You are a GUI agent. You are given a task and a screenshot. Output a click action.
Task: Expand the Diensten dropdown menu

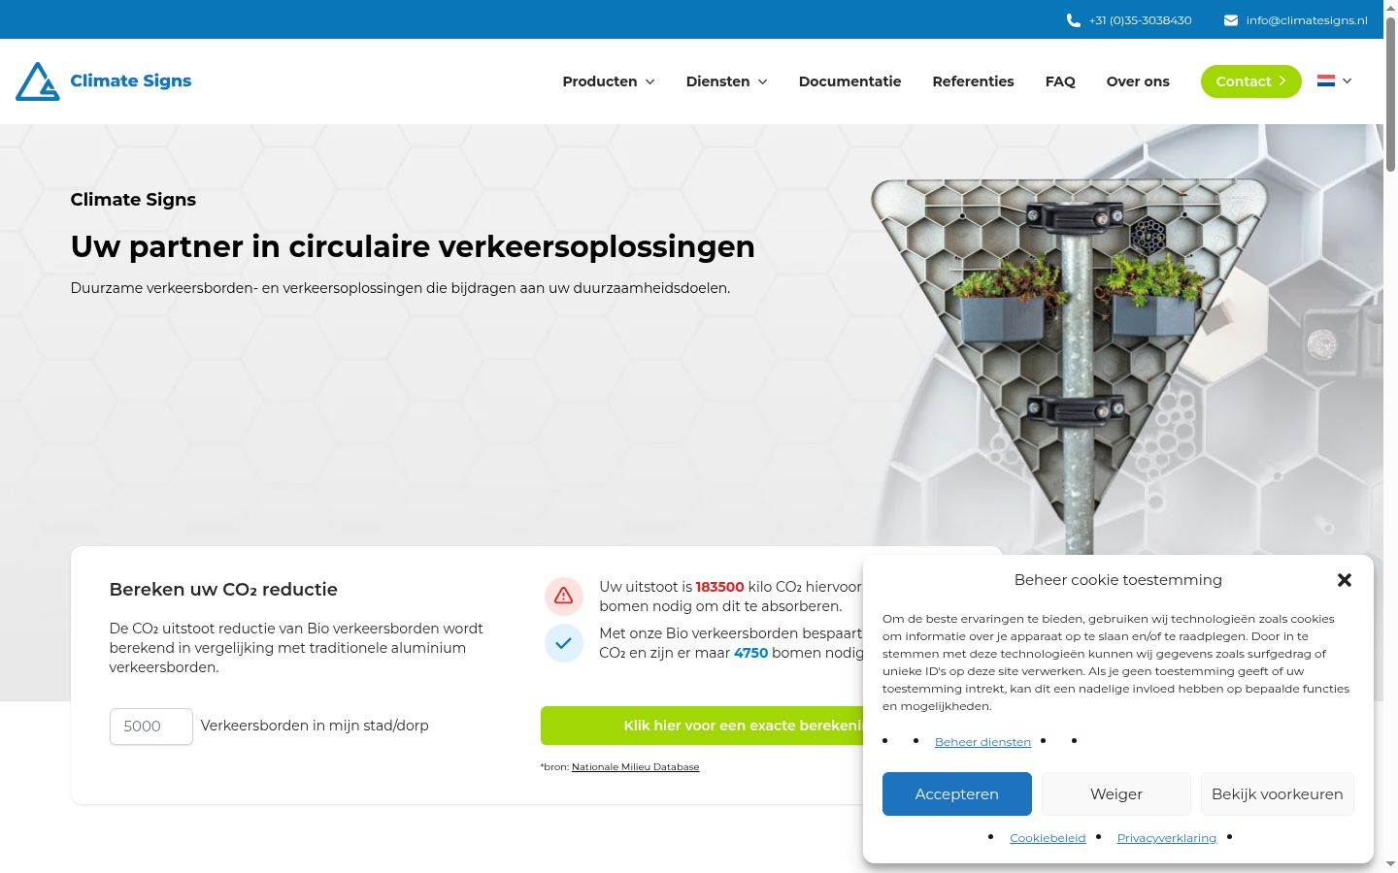click(727, 81)
